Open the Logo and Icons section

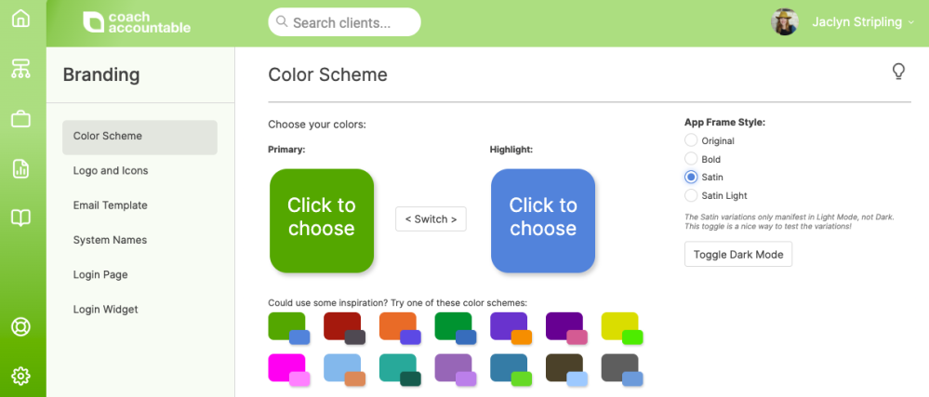click(111, 171)
